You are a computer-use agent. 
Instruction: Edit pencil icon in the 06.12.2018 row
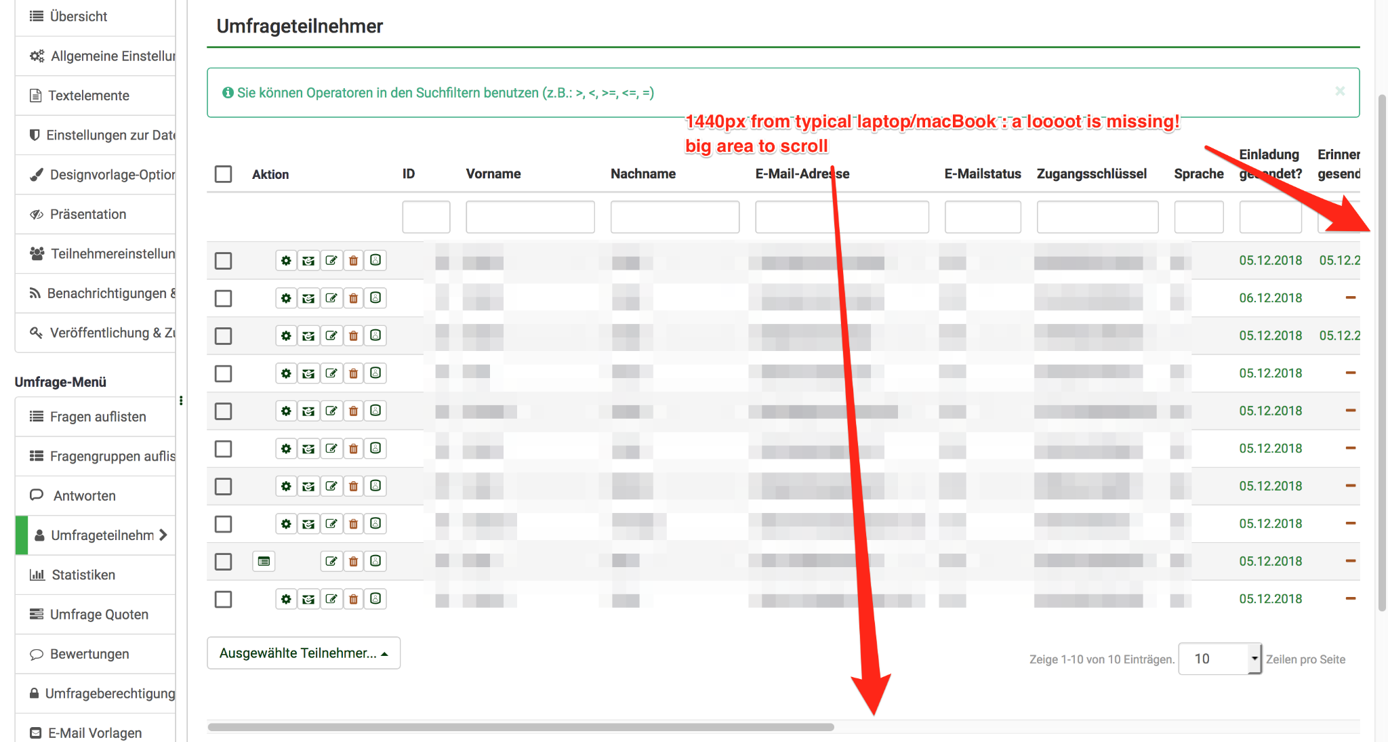[331, 298]
